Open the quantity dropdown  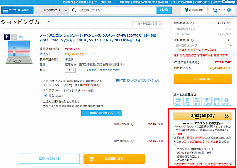70,70
